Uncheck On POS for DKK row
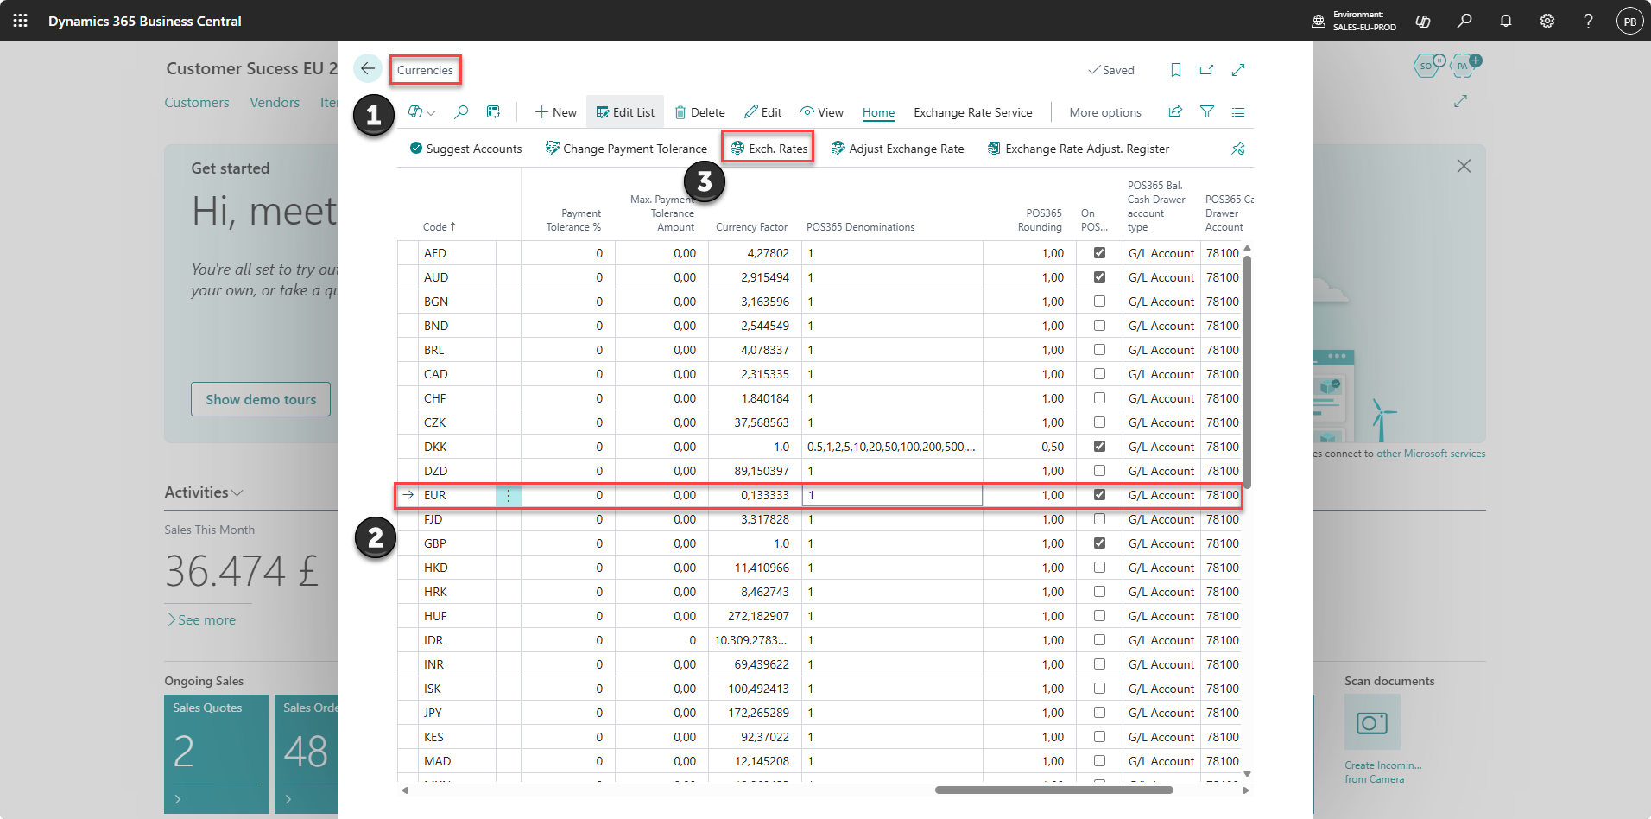Screen dimensions: 1651x819 1099,447
